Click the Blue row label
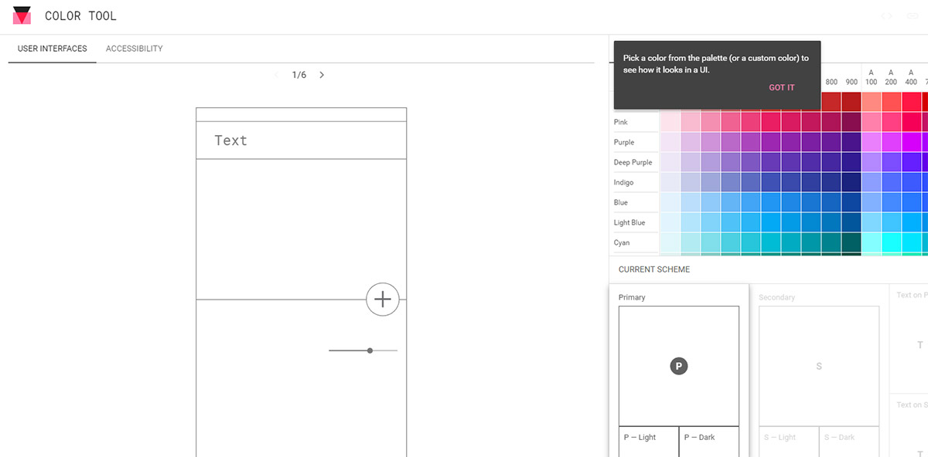 tap(621, 202)
